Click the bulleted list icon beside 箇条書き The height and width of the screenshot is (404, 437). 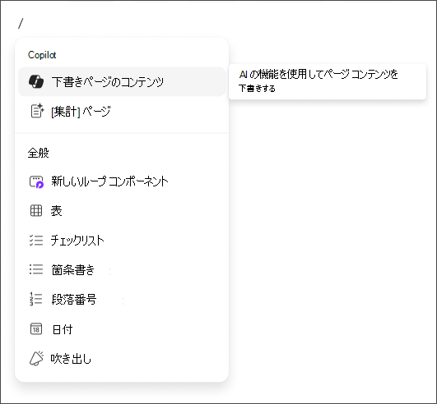tap(36, 269)
